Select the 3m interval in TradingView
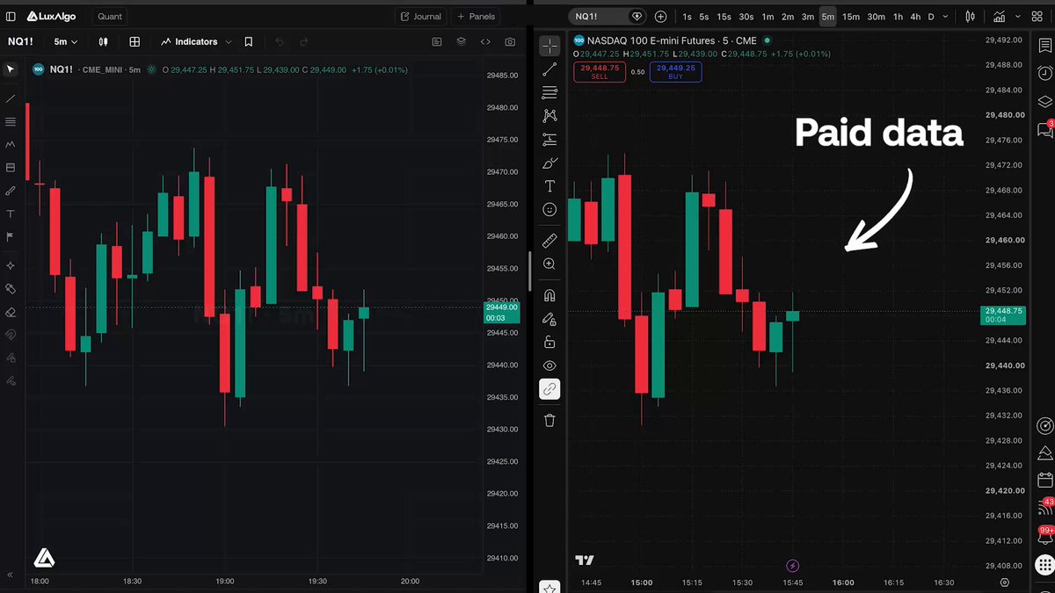Viewport: 1055px width, 593px height. pos(808,17)
